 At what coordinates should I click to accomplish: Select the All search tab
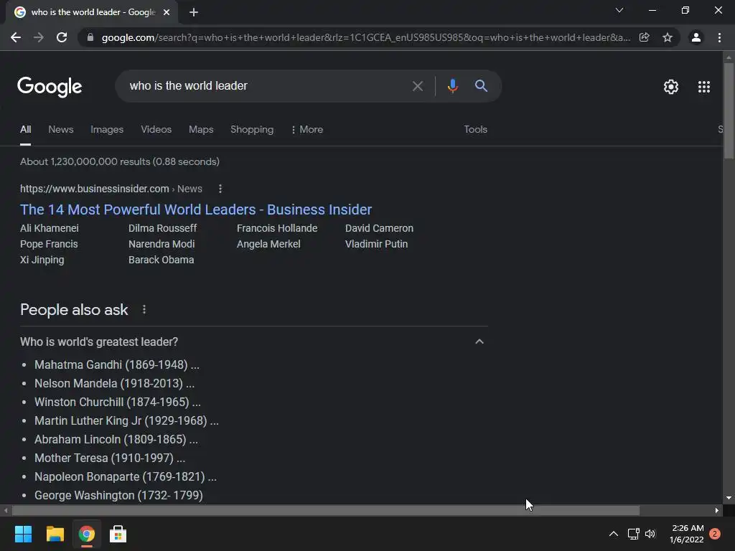pos(25,129)
